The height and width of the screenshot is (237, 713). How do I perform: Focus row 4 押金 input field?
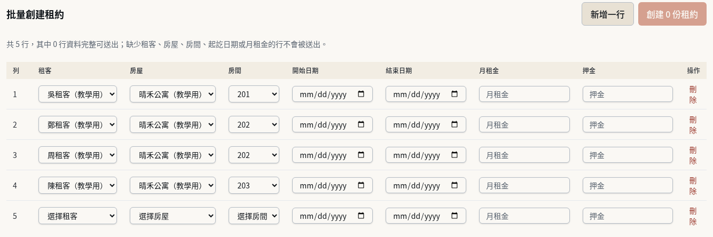628,185
